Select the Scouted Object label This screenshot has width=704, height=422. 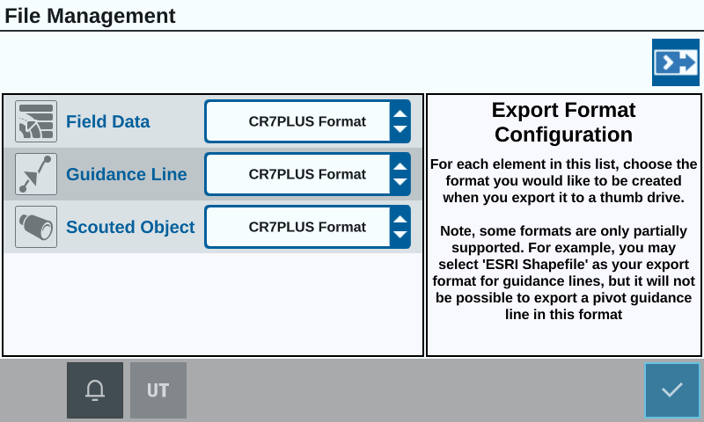(x=130, y=228)
